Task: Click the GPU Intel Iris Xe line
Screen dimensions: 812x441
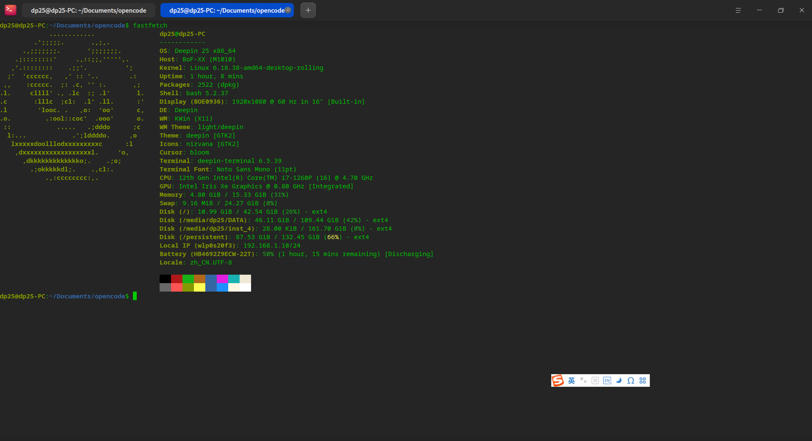Action: click(x=256, y=186)
